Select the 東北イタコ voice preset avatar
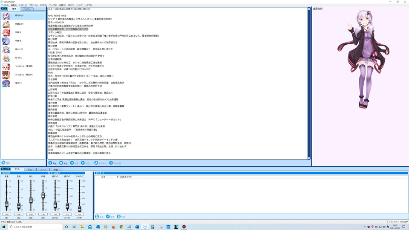The width and height of the screenshot is (409, 230). coord(6,49)
